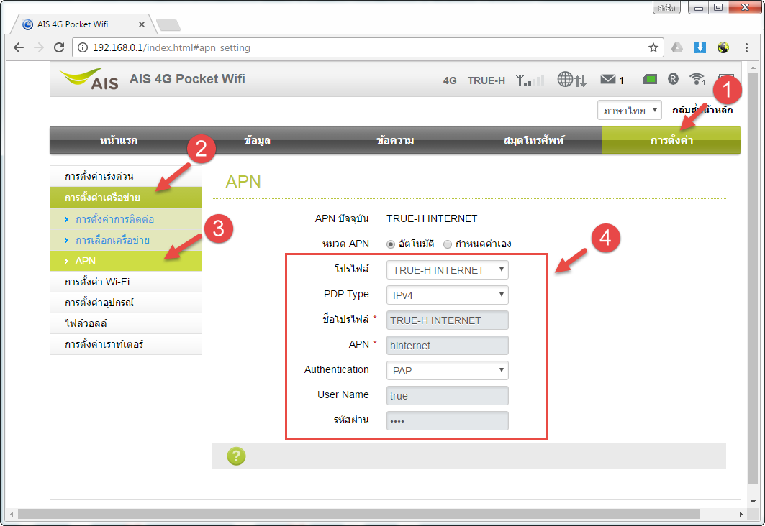Open the Authentication PAP dropdown

[447, 370]
